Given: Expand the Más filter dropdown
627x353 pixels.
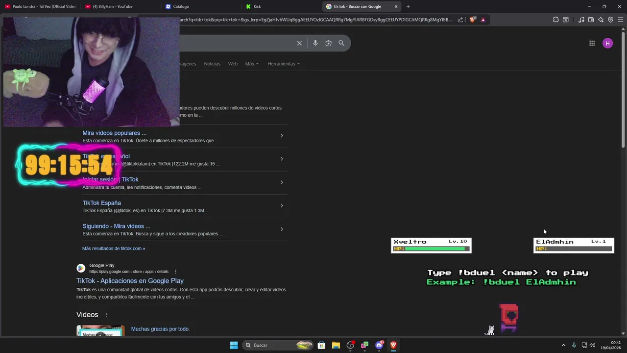Looking at the screenshot, I should pos(252,64).
